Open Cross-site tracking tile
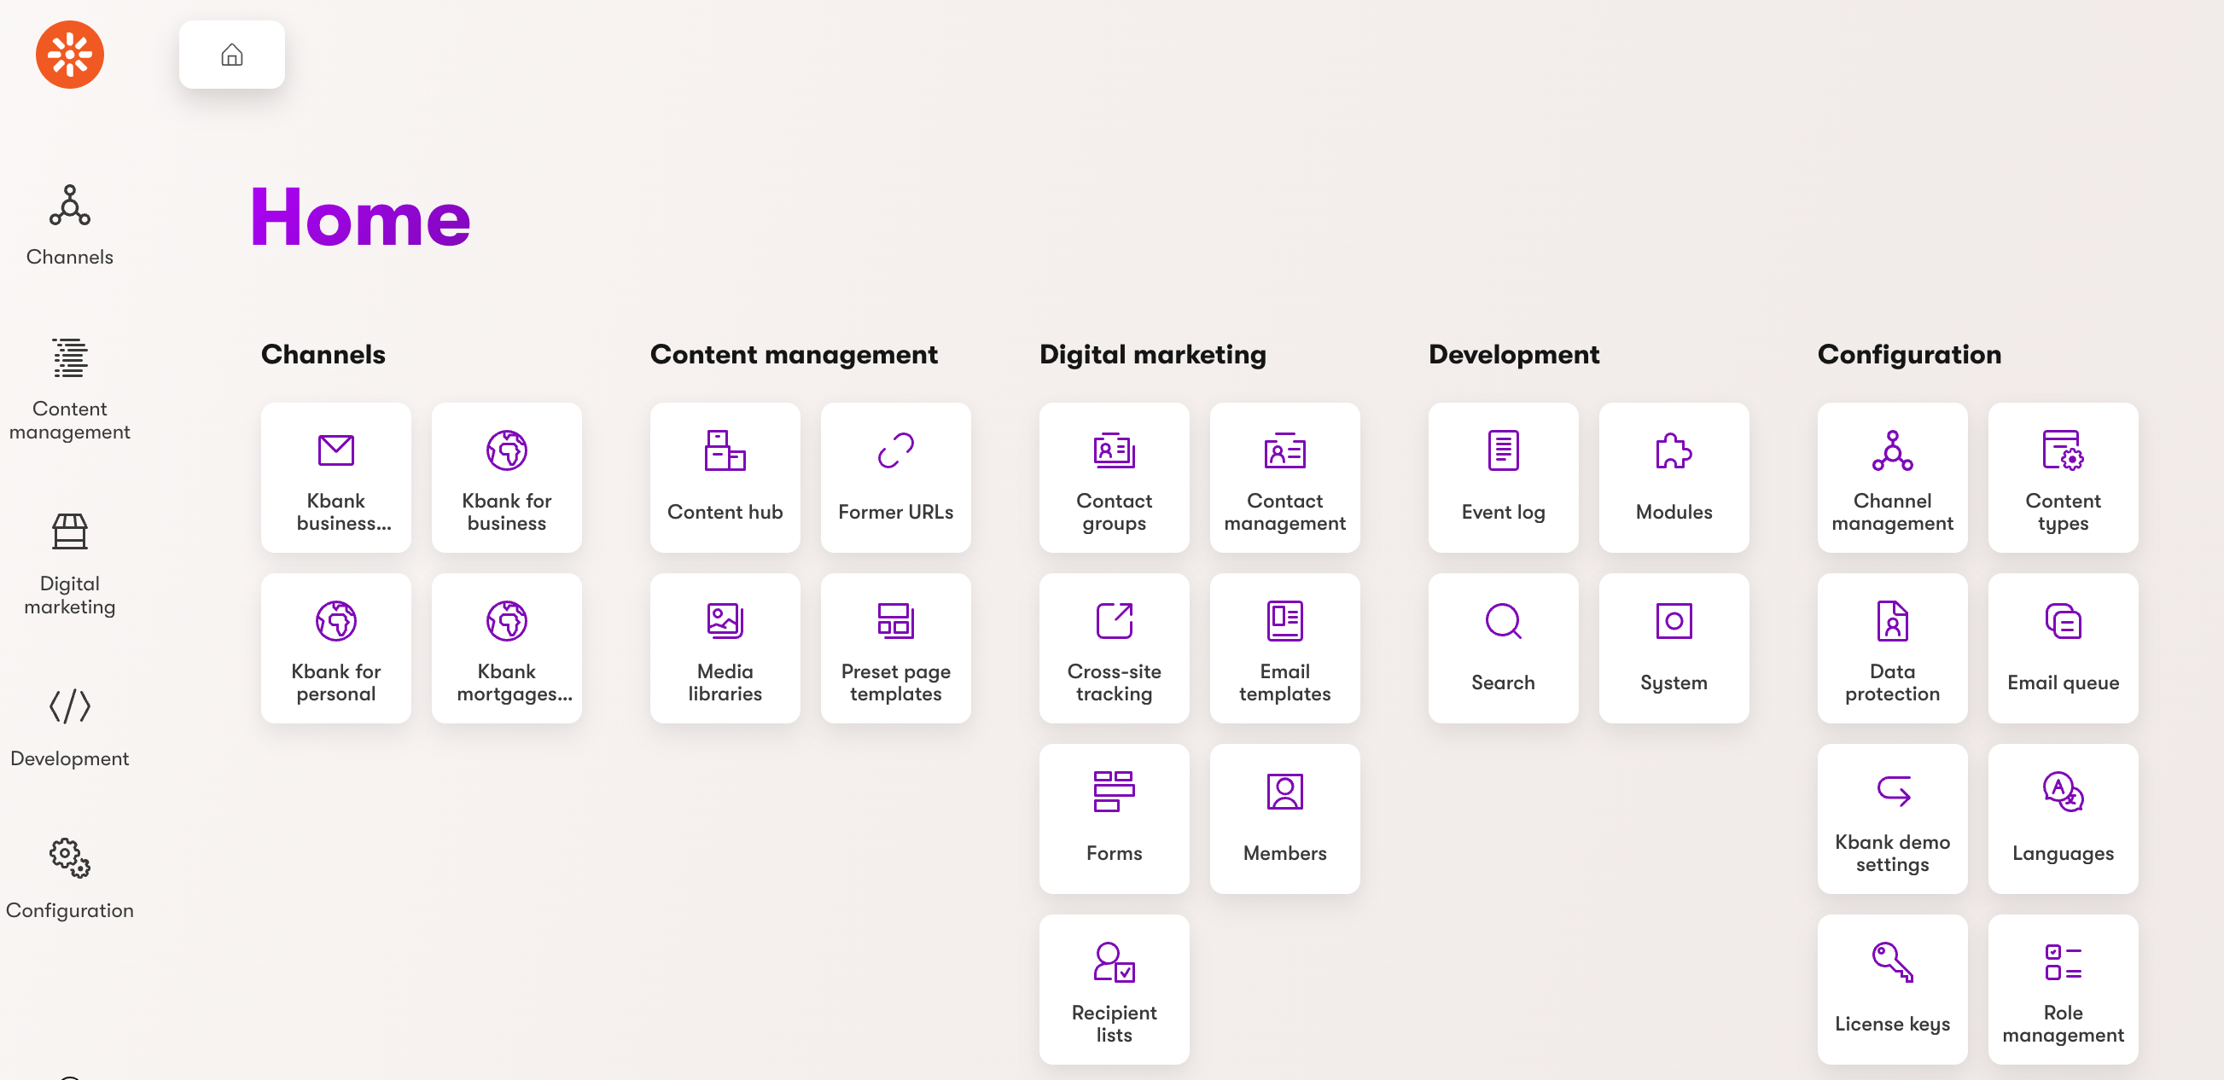 coord(1113,647)
